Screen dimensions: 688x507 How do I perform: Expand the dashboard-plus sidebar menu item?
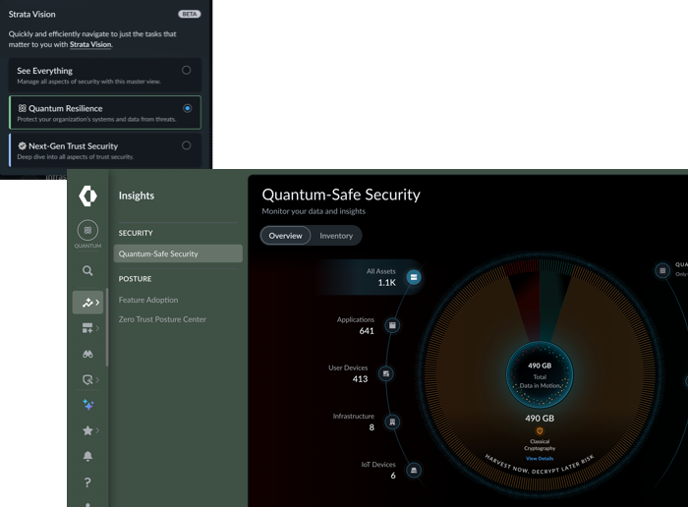(97, 328)
